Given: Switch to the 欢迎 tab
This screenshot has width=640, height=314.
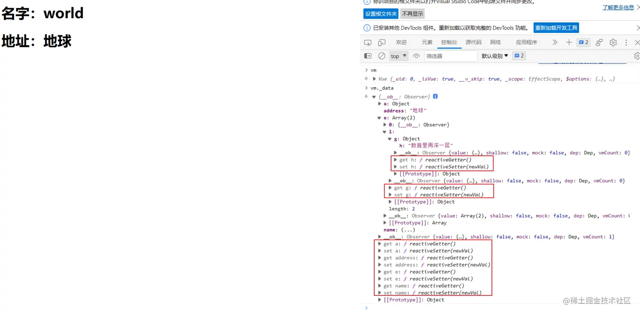Looking at the screenshot, I should 401,42.
